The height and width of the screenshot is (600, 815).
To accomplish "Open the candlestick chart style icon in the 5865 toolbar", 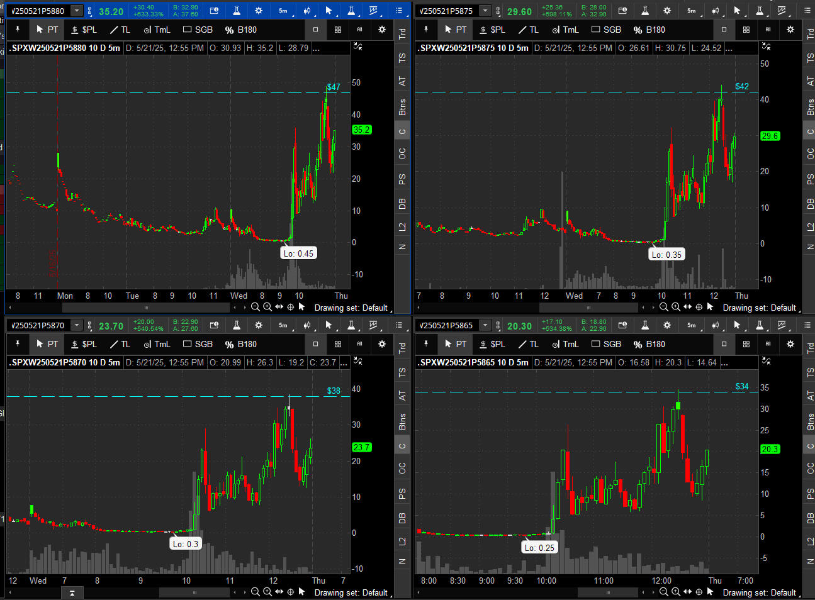I will (716, 325).
